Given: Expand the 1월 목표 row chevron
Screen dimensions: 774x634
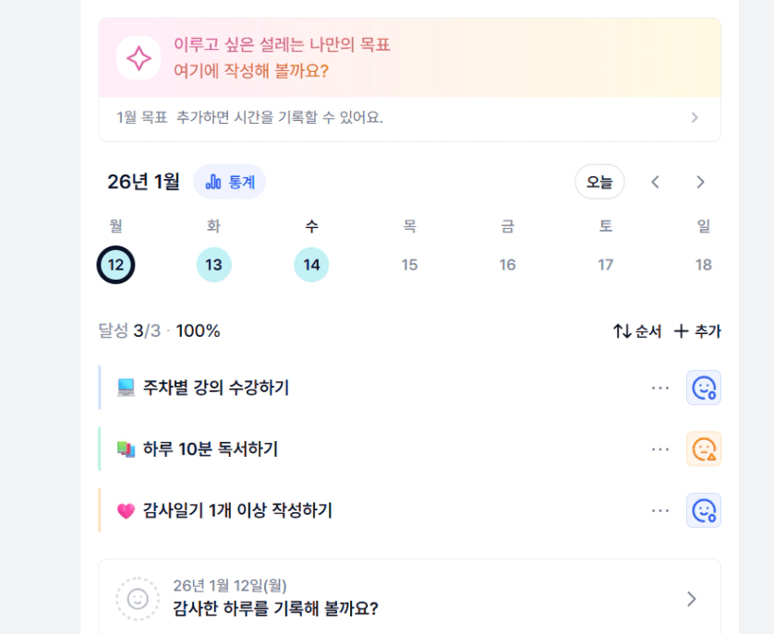Looking at the screenshot, I should (x=695, y=117).
